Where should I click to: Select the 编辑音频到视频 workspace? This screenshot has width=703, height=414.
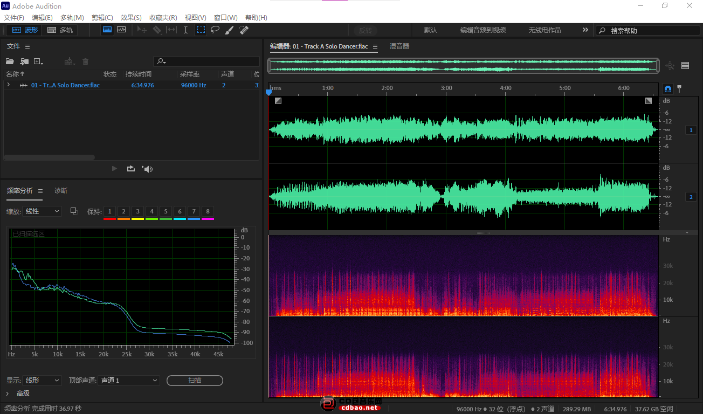coord(483,30)
